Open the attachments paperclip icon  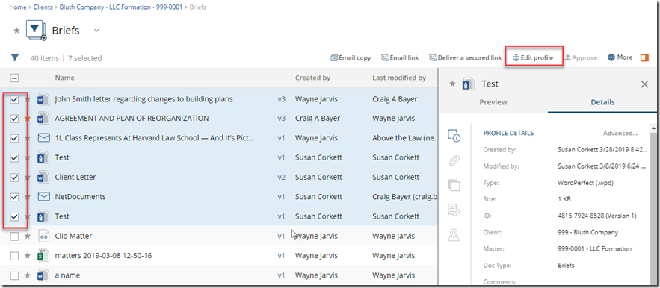(454, 160)
